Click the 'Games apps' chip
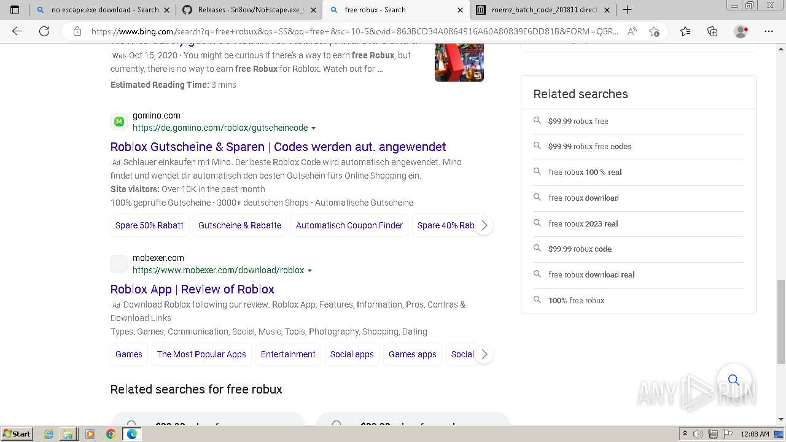Screen dimensions: 786x442 (413, 354)
